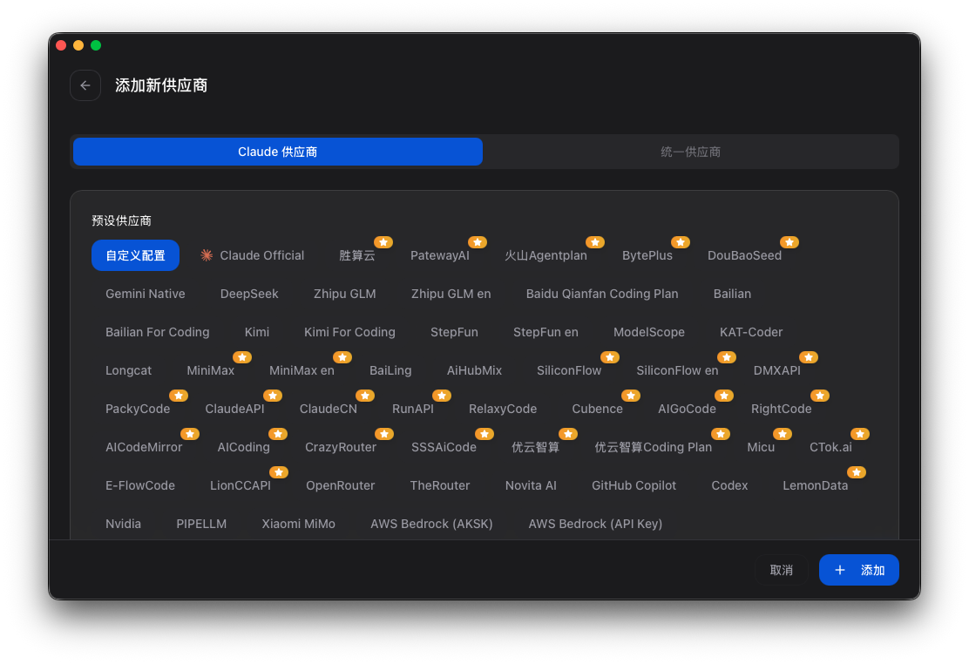
Task: Pick the BaiLing provider
Action: click(390, 370)
